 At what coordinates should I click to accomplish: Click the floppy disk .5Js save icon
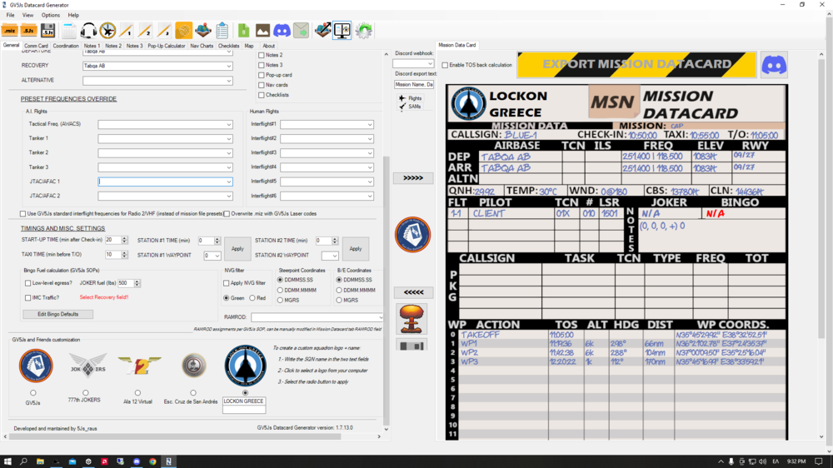coord(48,31)
